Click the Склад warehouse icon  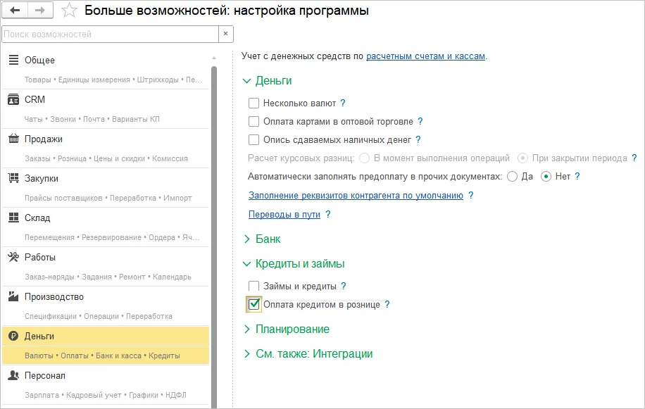tap(13, 218)
